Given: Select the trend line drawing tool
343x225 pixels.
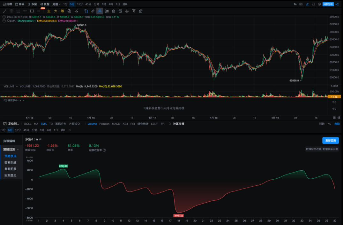Looking at the screenshot, I should [4, 11].
